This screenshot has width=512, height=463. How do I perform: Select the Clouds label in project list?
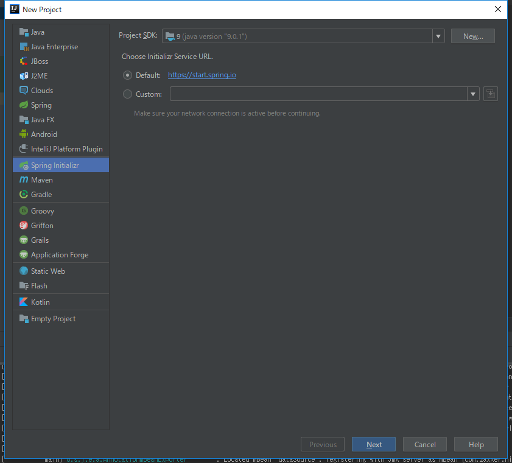coord(42,91)
